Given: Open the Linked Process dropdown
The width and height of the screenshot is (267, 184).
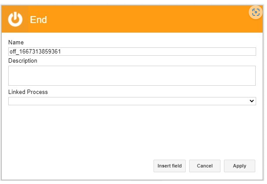Looking at the screenshot, I should [x=132, y=101].
